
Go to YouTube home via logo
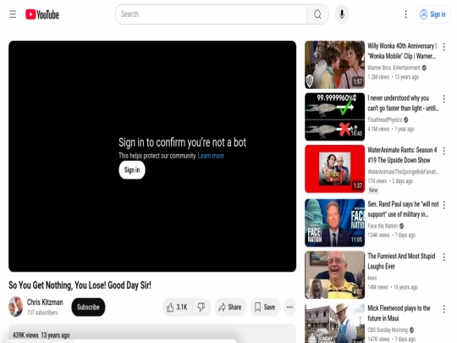[x=42, y=14]
